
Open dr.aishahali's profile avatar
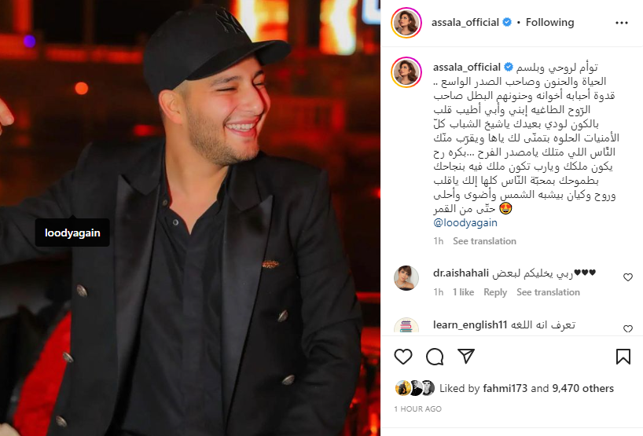[x=406, y=278]
